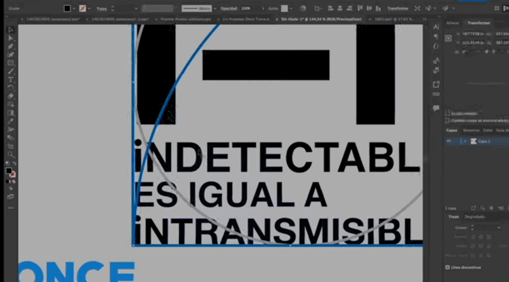The width and height of the screenshot is (509, 282).
Task: Open the Character panel icon
Action: (x=436, y=27)
